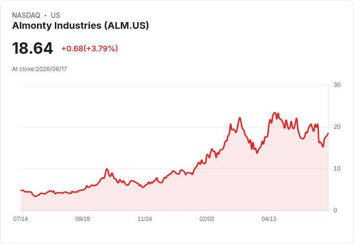
Task: Click the US market label
Action: click(55, 15)
